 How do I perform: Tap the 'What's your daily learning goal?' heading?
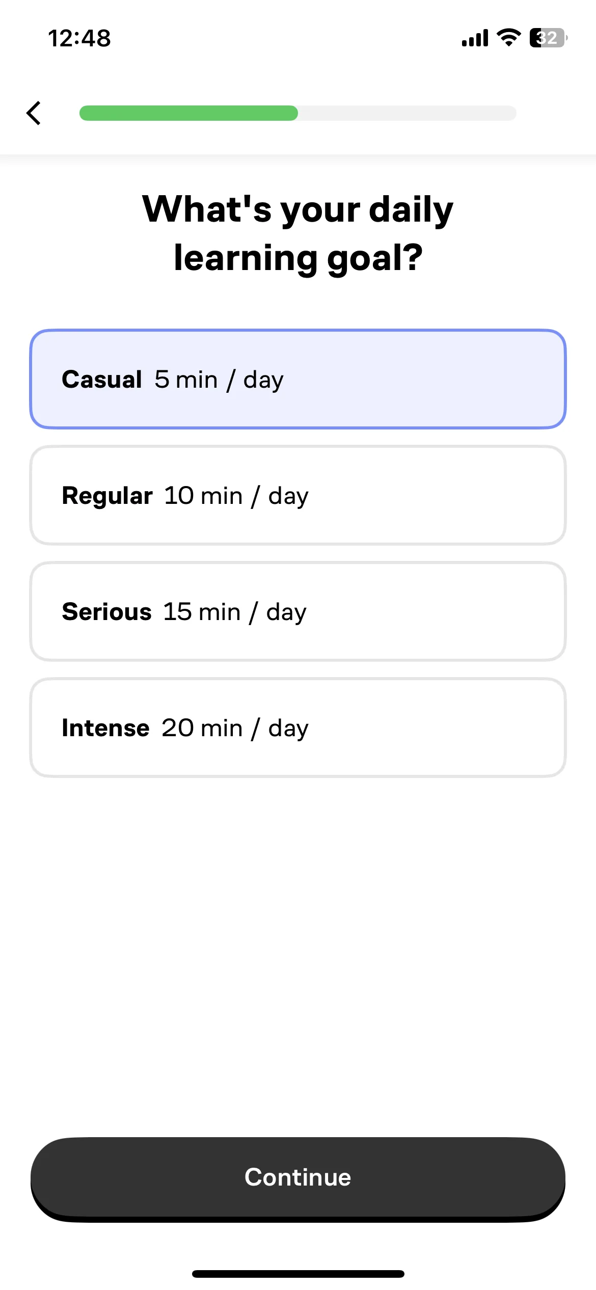[298, 233]
